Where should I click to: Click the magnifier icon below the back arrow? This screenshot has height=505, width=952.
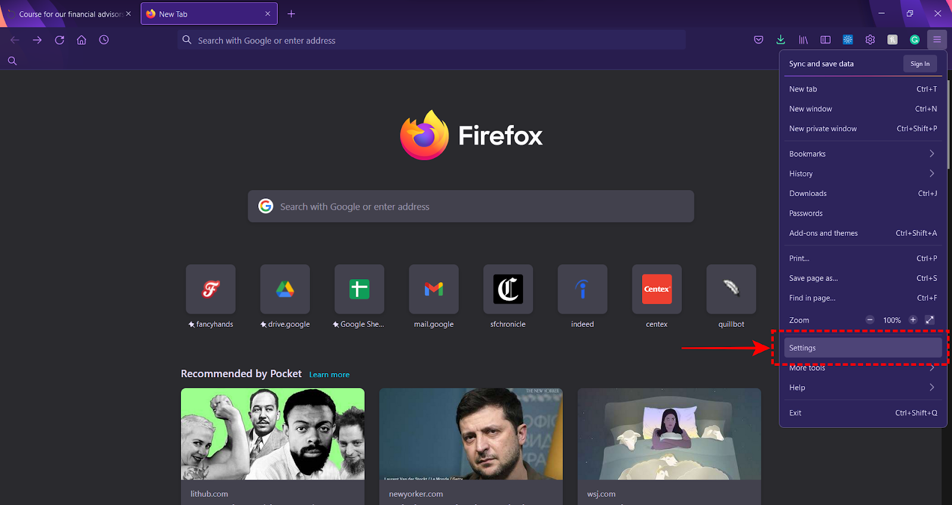tap(12, 61)
